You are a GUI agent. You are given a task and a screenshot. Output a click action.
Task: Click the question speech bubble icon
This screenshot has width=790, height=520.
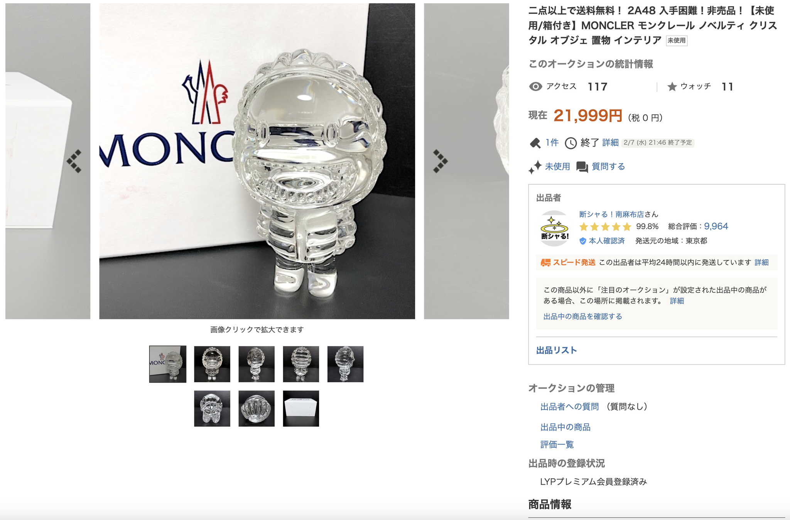click(582, 167)
